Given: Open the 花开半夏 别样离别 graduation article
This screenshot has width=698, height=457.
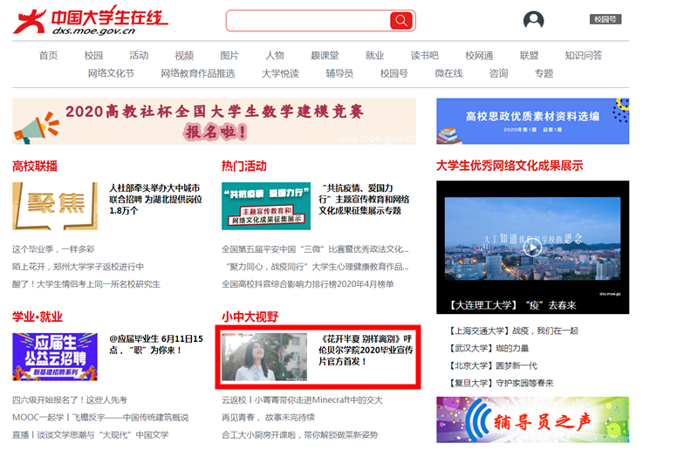Looking at the screenshot, I should coord(367,350).
